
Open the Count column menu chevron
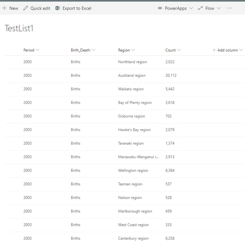[179, 50]
